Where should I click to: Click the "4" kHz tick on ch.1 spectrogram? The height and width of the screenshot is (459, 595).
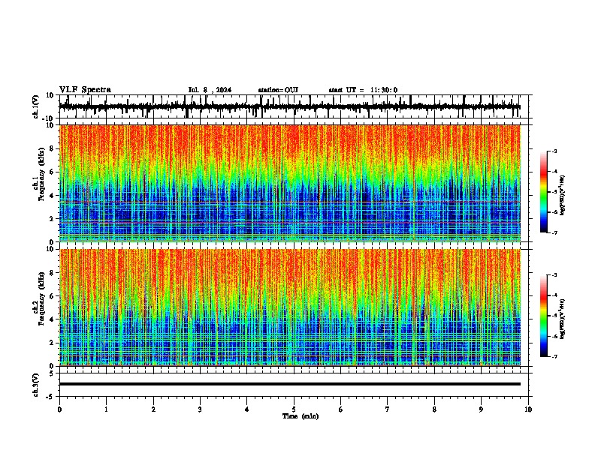52,196
